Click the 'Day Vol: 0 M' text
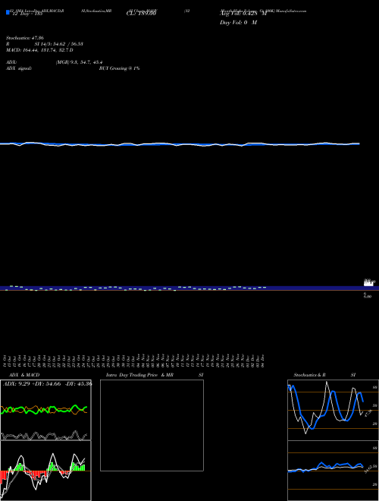The image size is (379, 501). click(238, 22)
